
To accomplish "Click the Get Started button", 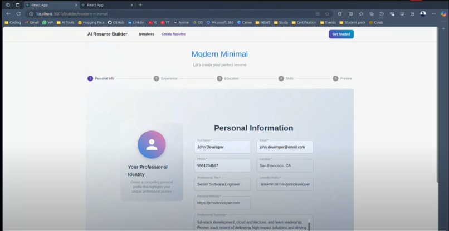I will coord(341,34).
